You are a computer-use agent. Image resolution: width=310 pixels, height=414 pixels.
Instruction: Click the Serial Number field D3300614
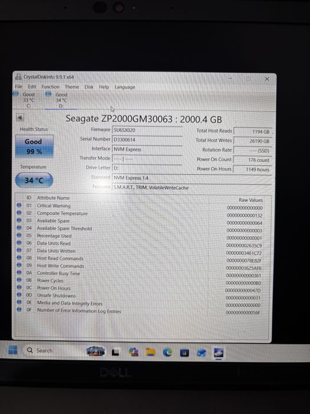coord(147,140)
